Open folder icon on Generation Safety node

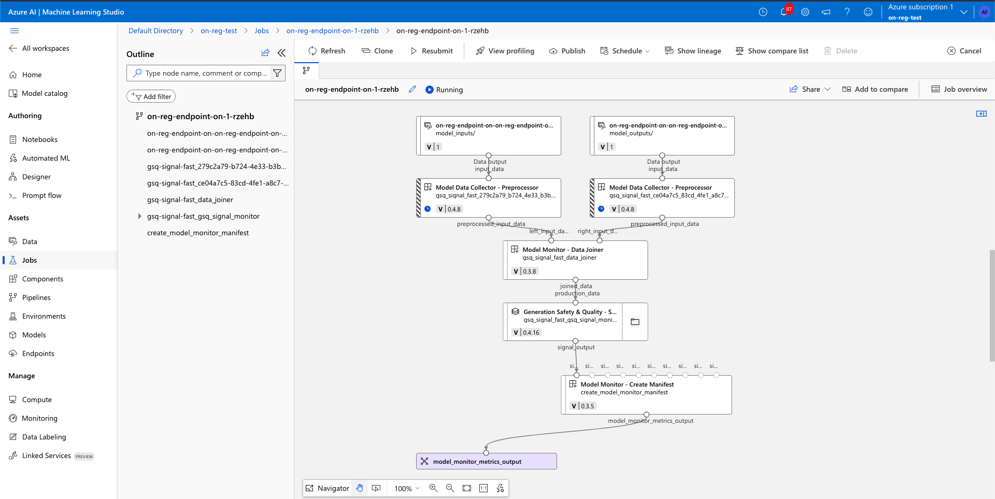click(635, 322)
